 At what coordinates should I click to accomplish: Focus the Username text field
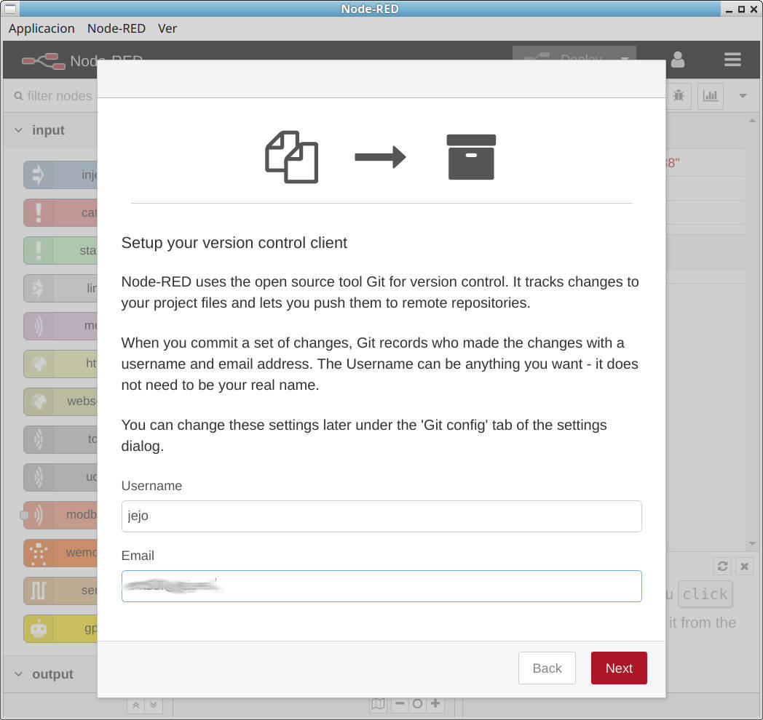click(x=381, y=516)
